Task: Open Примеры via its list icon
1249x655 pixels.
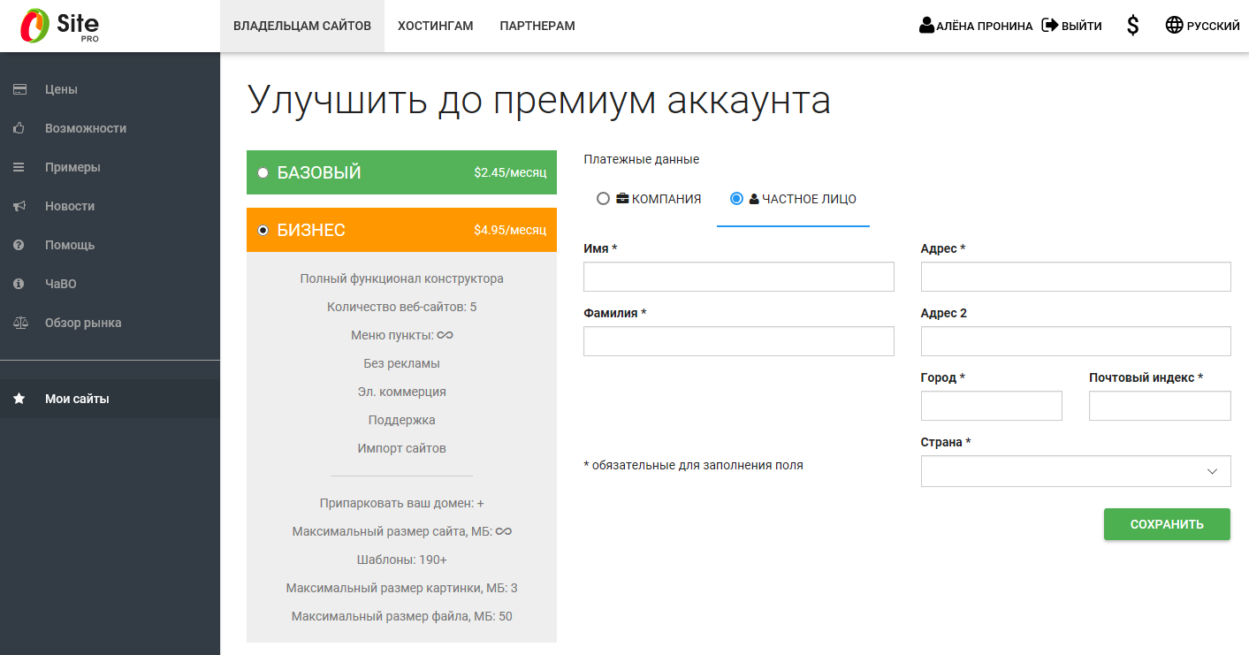Action: [19, 166]
